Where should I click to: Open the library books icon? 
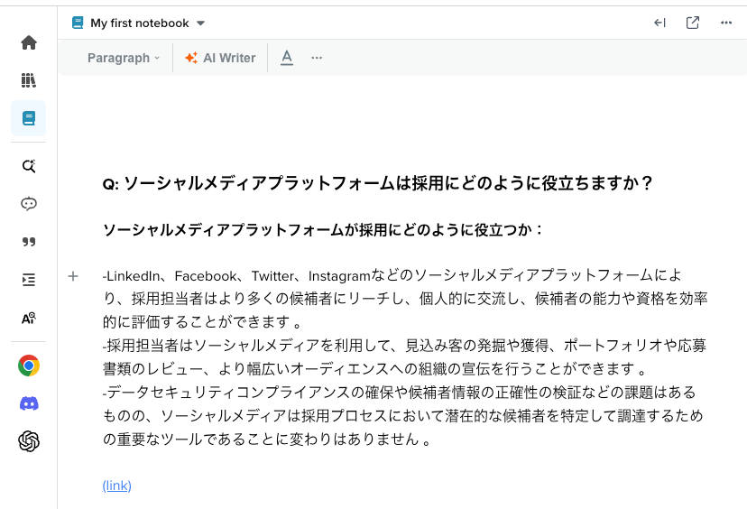[x=29, y=80]
